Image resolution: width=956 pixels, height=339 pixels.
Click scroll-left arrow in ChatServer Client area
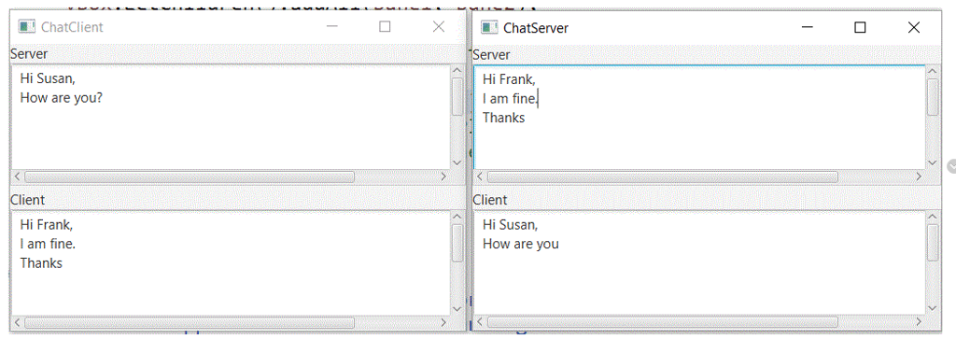click(481, 322)
